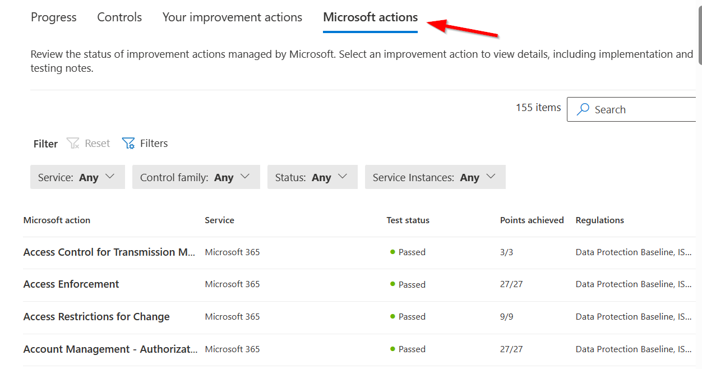Click the Passed dot for Access Control for Transmission

click(394, 252)
